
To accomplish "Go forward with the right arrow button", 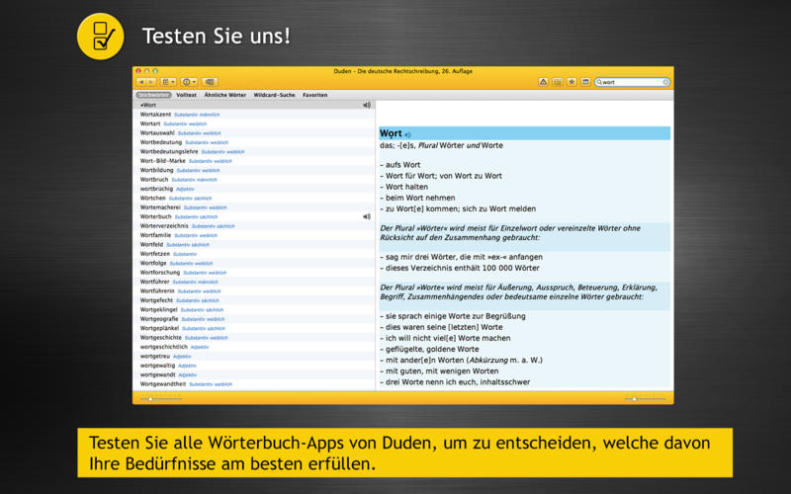I will (151, 82).
